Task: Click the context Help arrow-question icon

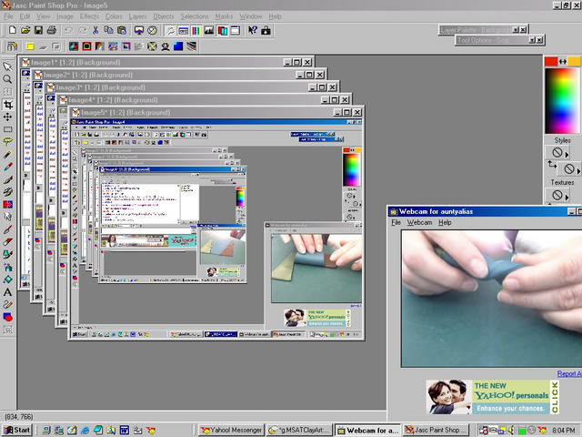Action: pyautogui.click(x=253, y=30)
